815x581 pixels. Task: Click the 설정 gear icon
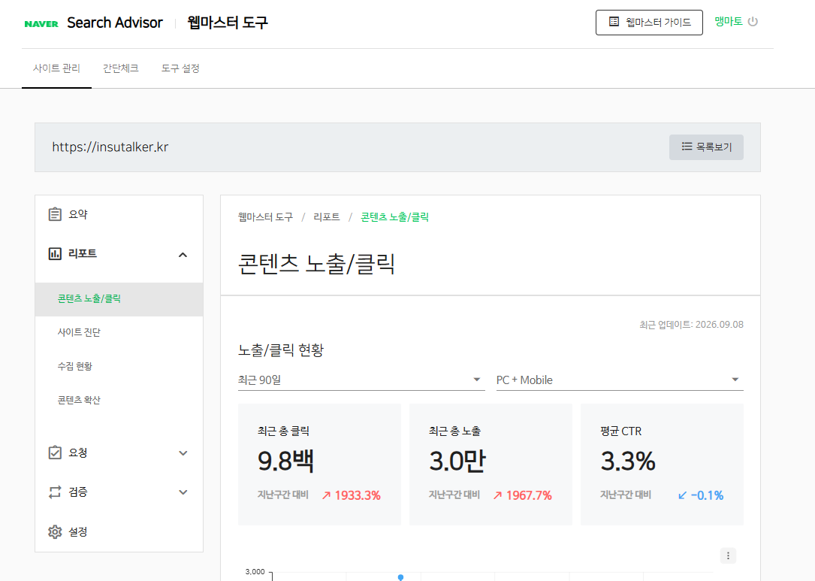point(55,531)
